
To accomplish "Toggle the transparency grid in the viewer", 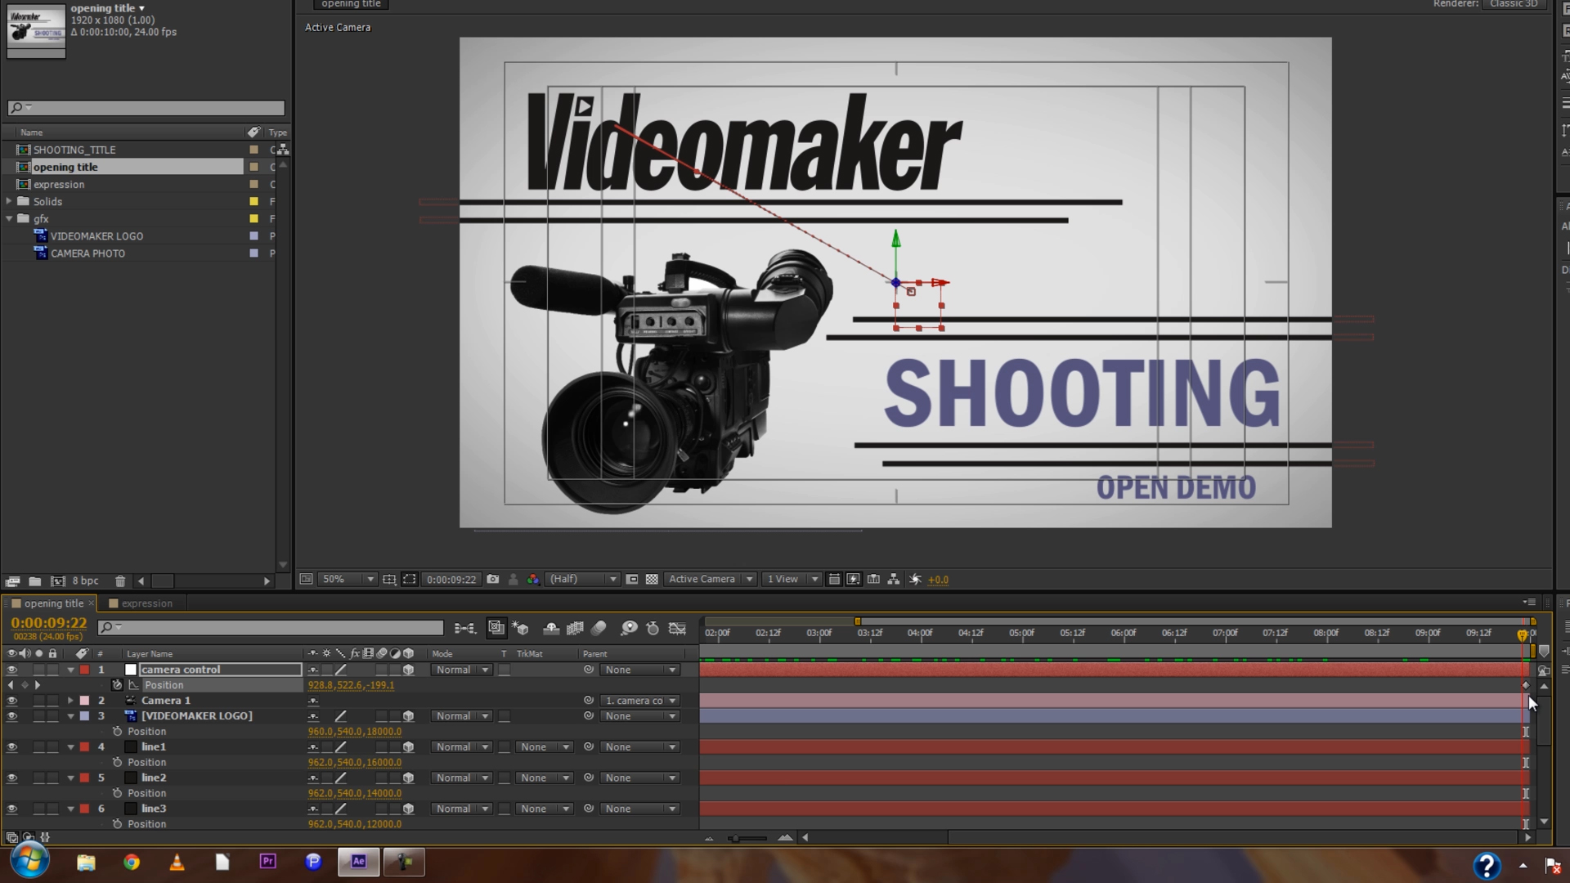I will tap(652, 579).
